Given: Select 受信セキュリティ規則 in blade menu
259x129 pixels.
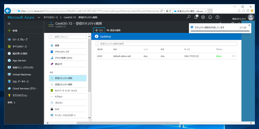Looking at the screenshot, I should coord(68,78).
